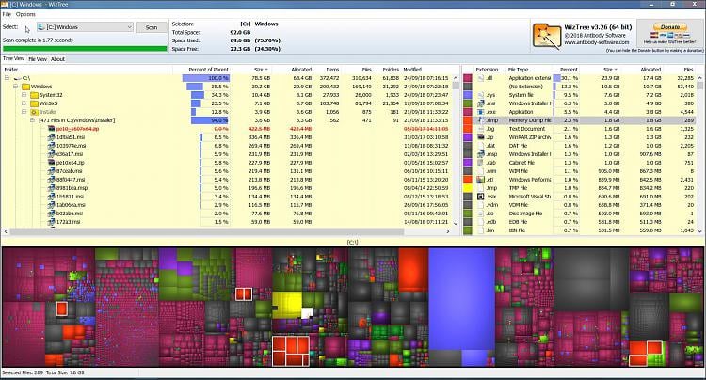The image size is (706, 380).
Task: Click the .vsix Visual Studio file icon
Action: pos(480,197)
